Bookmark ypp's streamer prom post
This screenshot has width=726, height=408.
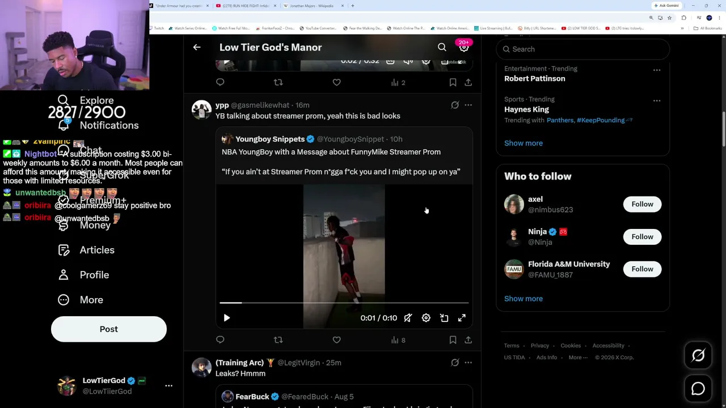pyautogui.click(x=453, y=340)
